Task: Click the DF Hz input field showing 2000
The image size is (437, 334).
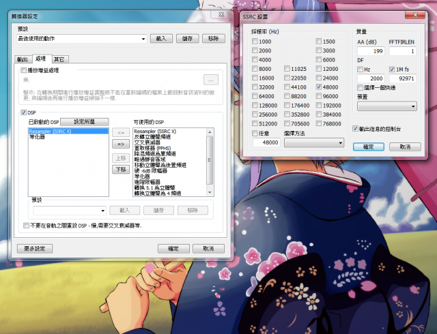Action: (371, 78)
